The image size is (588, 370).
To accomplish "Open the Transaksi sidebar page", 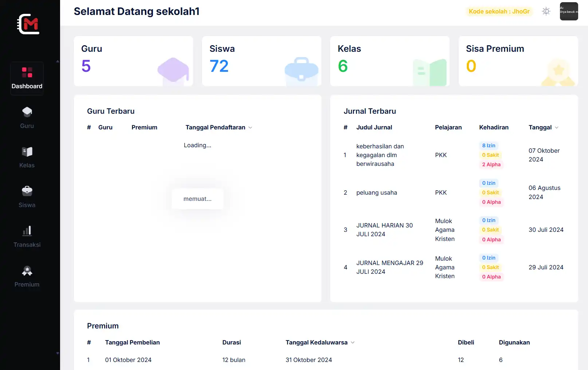I will (x=27, y=237).
